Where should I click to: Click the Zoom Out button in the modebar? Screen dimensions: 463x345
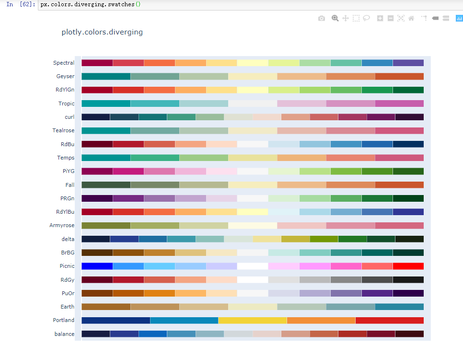[390, 18]
